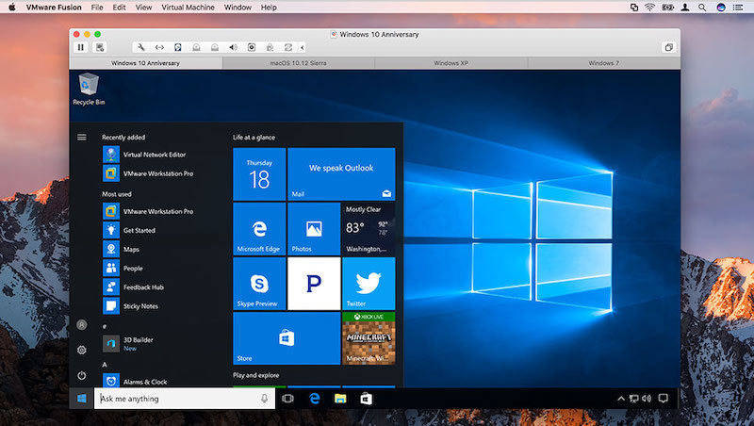Open Feedback Hub

point(133,287)
